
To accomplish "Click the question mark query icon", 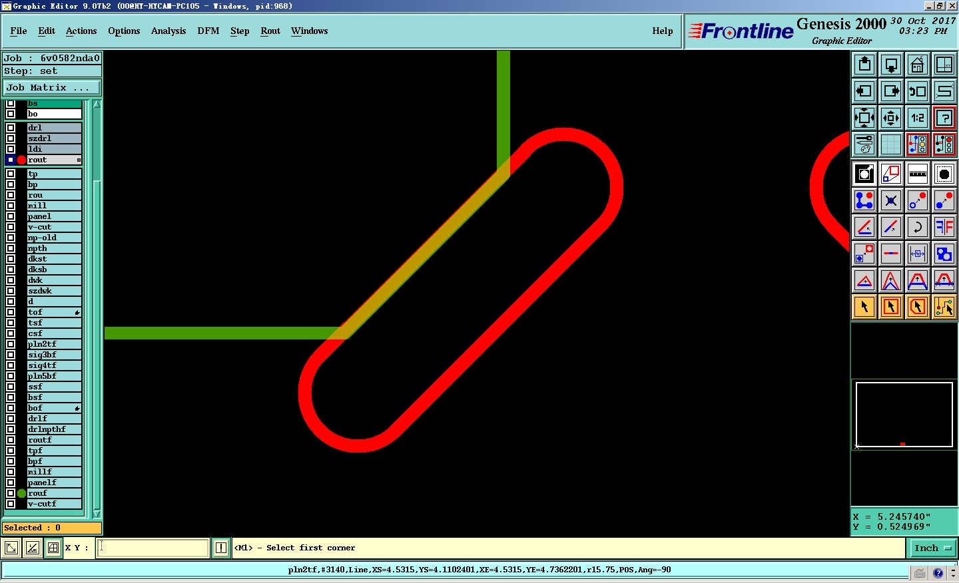I will click(x=944, y=118).
